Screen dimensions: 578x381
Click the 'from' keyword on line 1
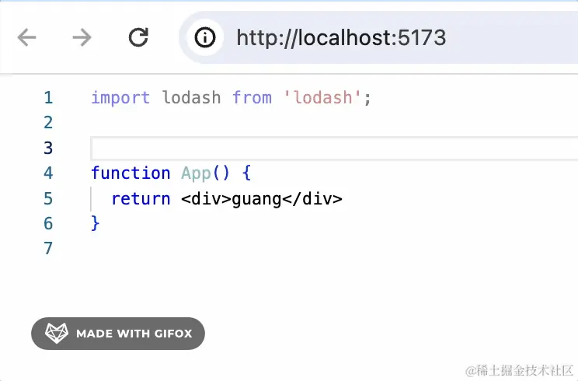[252, 98]
